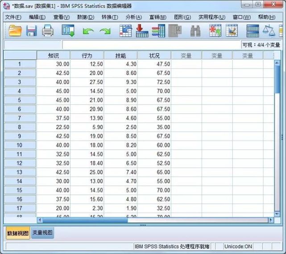Image resolution: width=286 pixels, height=254 pixels.
Task: Select cell 18.40 in row 12
Action: [87, 163]
